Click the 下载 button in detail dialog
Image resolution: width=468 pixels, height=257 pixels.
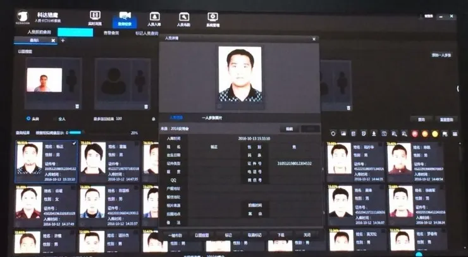(x=281, y=235)
